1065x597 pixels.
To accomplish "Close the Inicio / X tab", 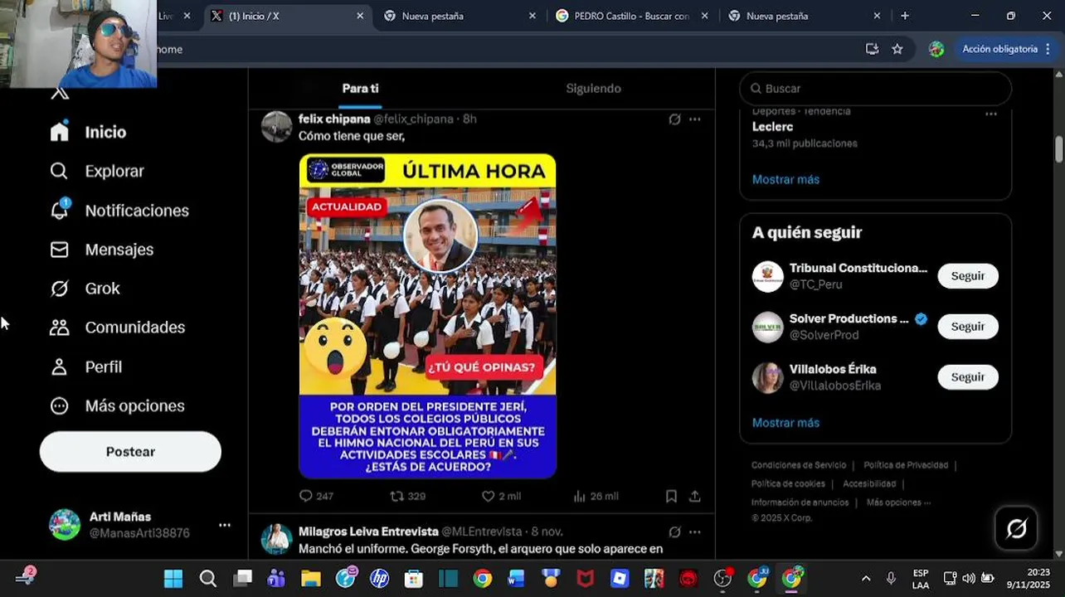I will (x=360, y=16).
